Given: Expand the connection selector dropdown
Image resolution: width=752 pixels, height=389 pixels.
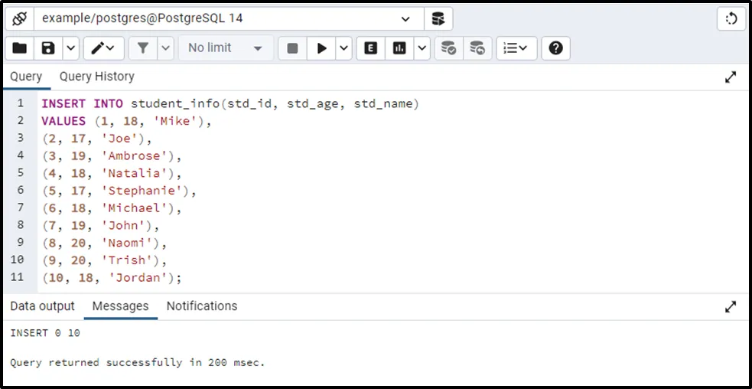Looking at the screenshot, I should [405, 18].
